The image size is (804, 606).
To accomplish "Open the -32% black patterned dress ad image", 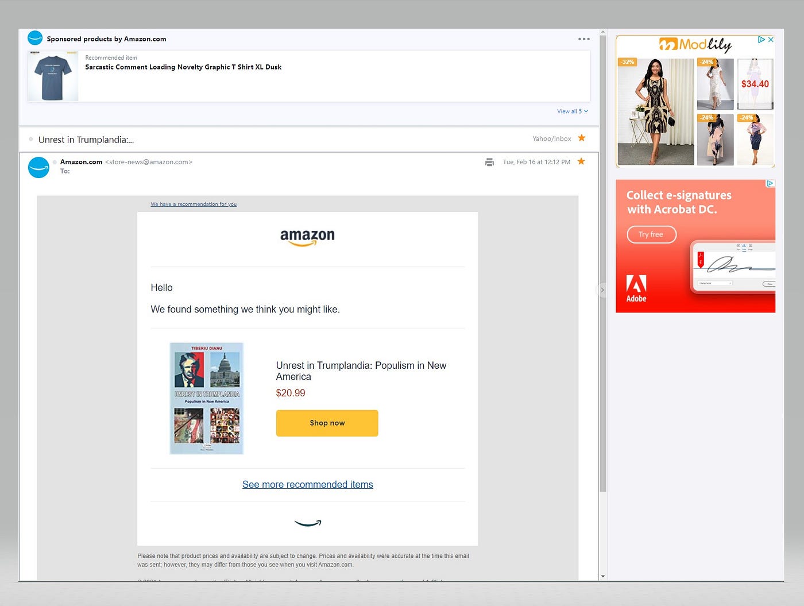I will 656,111.
